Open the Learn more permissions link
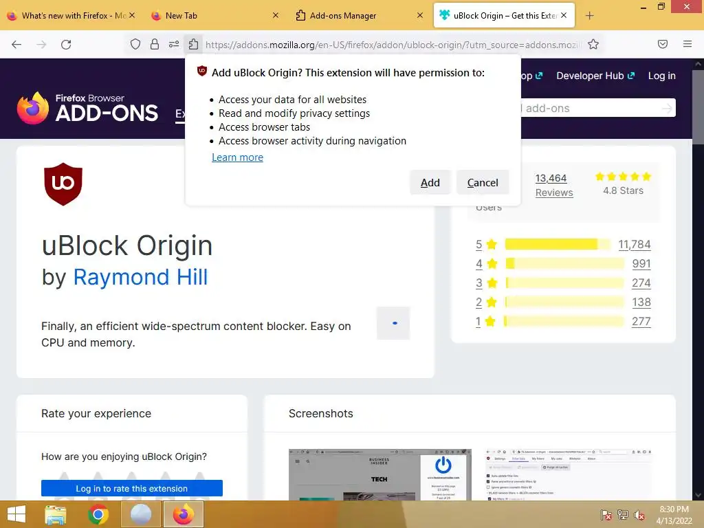 tap(237, 157)
